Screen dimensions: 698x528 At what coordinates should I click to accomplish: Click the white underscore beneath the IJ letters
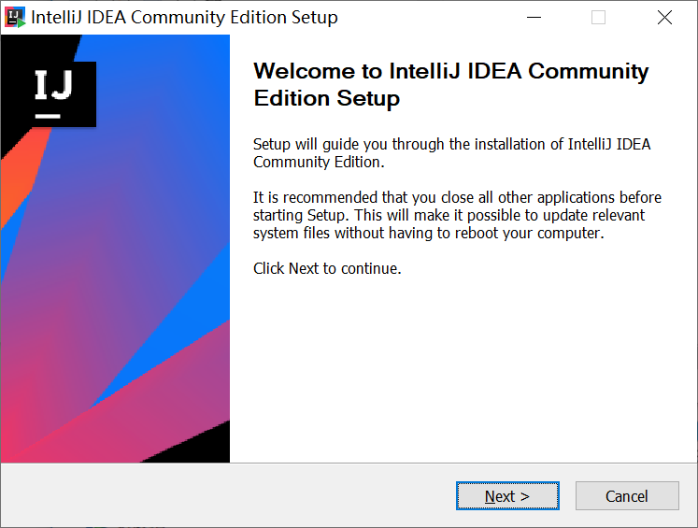(x=49, y=115)
